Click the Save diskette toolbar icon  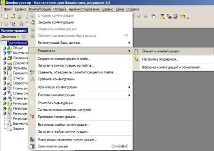20,17
